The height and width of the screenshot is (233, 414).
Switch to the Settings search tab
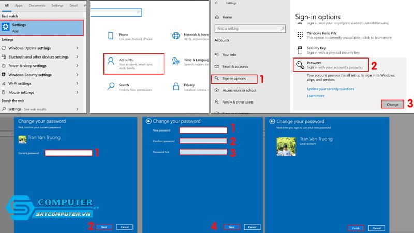57,6
